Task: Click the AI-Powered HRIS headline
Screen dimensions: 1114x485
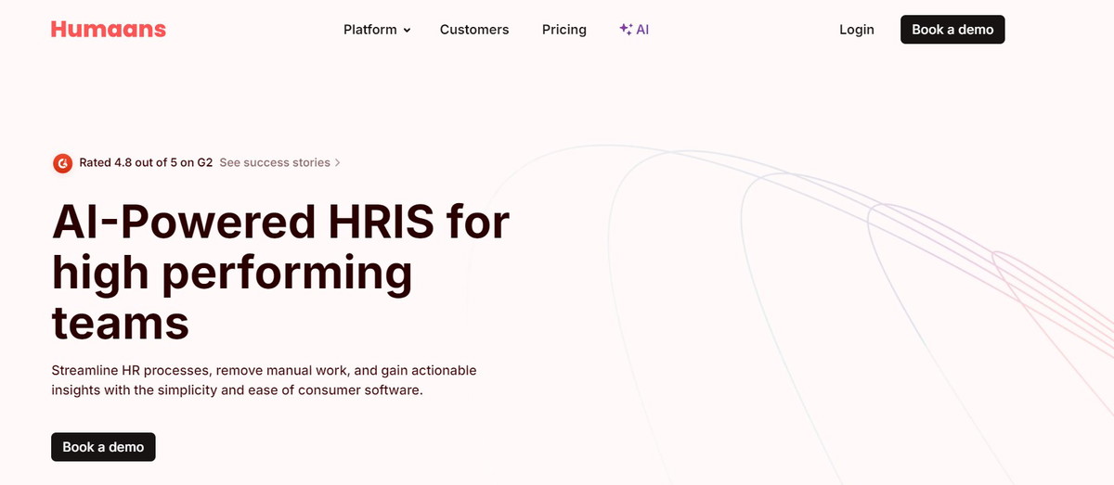Action: pos(280,223)
